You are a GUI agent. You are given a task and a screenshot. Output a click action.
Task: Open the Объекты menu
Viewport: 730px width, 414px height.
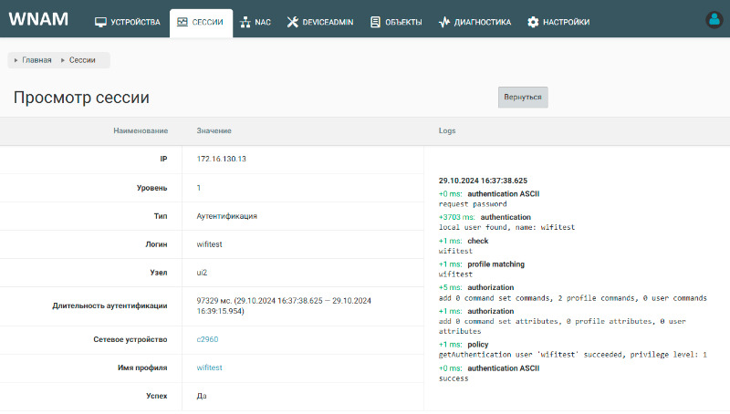pyautogui.click(x=403, y=22)
